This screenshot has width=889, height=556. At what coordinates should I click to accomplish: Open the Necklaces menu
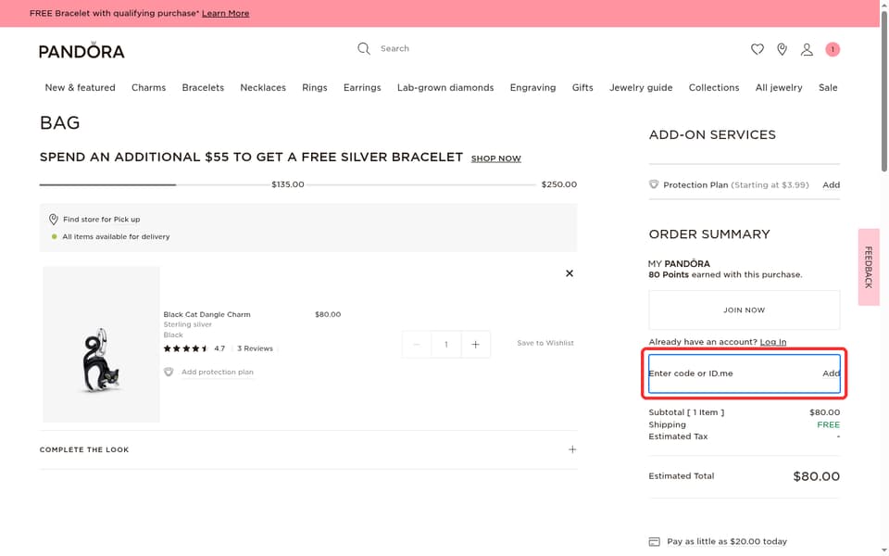[263, 87]
